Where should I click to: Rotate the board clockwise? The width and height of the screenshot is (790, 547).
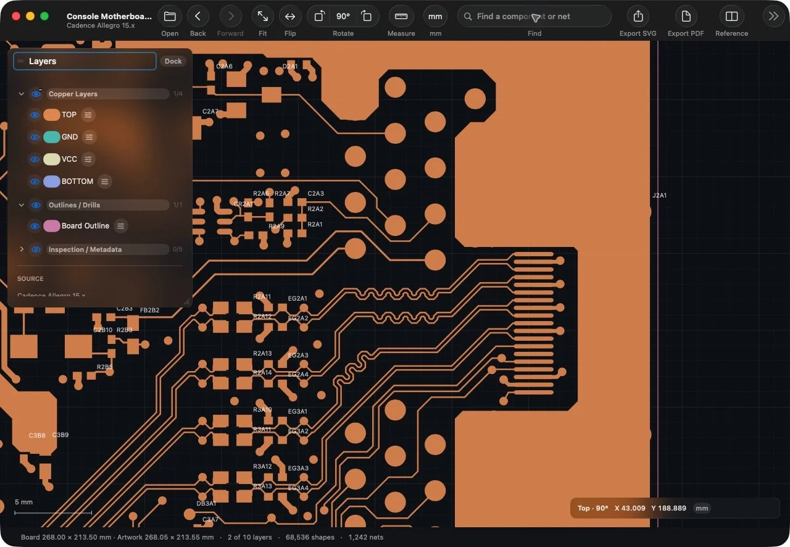pyautogui.click(x=367, y=17)
